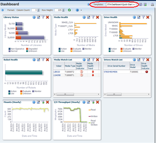Open volser link LSA098
This screenshot has height=143, width=156.
point(57,75)
